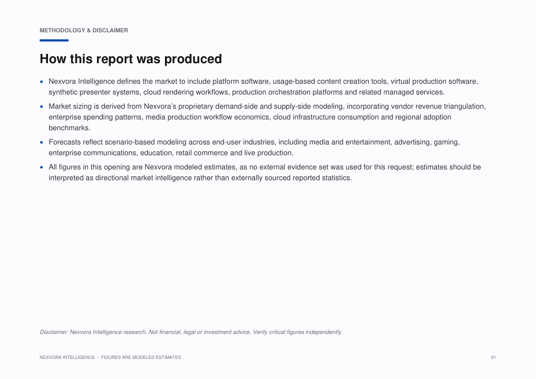Click the paragraph starting 'Nexvora Intelligence defines the market'
The height and width of the screenshot is (379, 536).
click(263, 87)
